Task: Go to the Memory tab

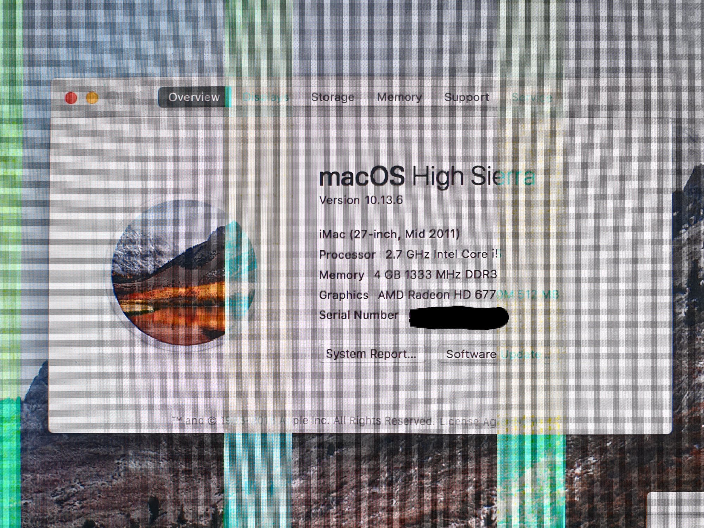Action: (399, 97)
